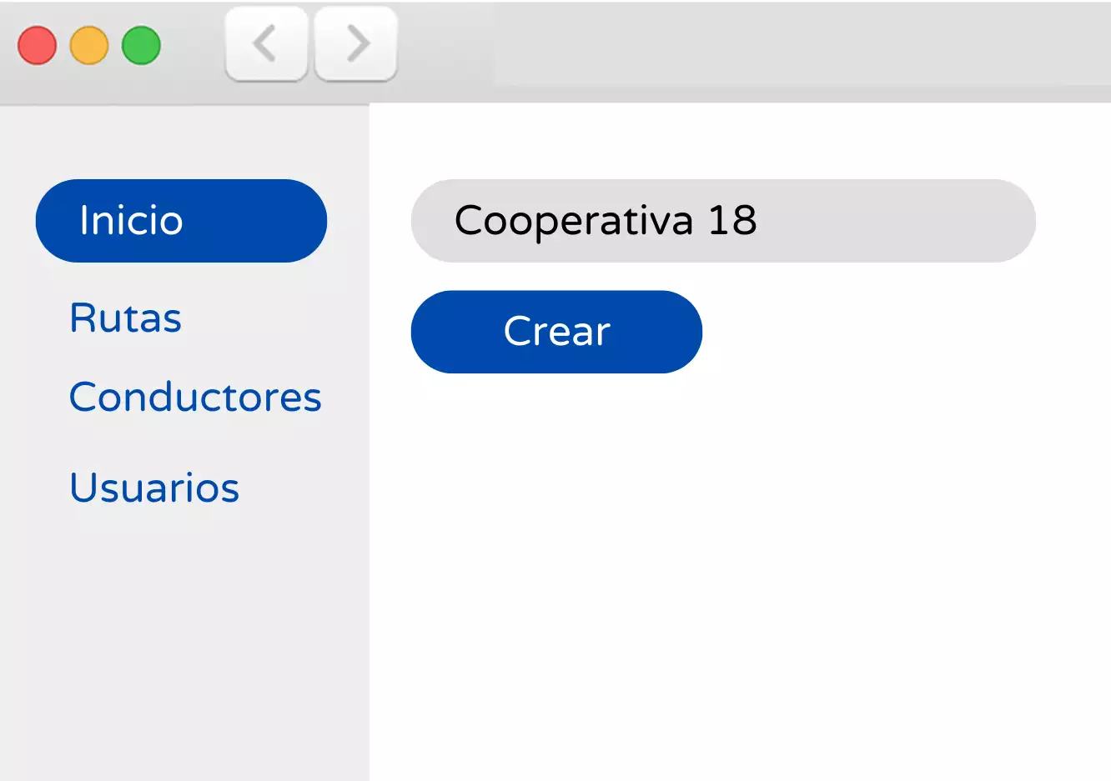Click the highlighted Inicio pill button
Image resolution: width=1111 pixels, height=781 pixels.
pyautogui.click(x=180, y=220)
